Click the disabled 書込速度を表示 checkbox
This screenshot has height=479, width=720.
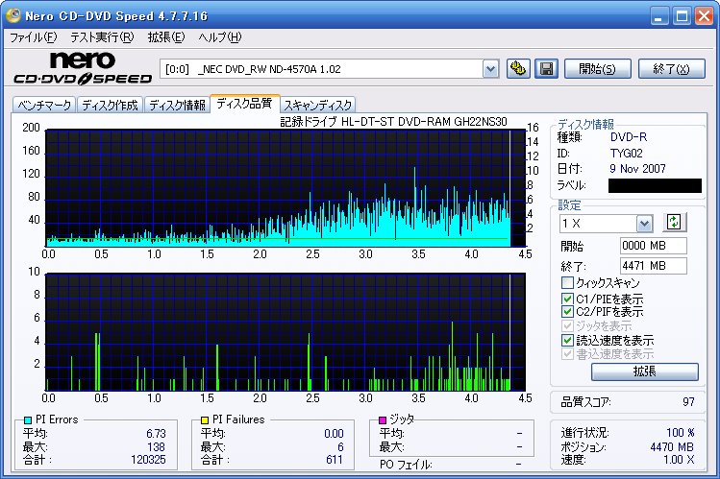pos(567,354)
